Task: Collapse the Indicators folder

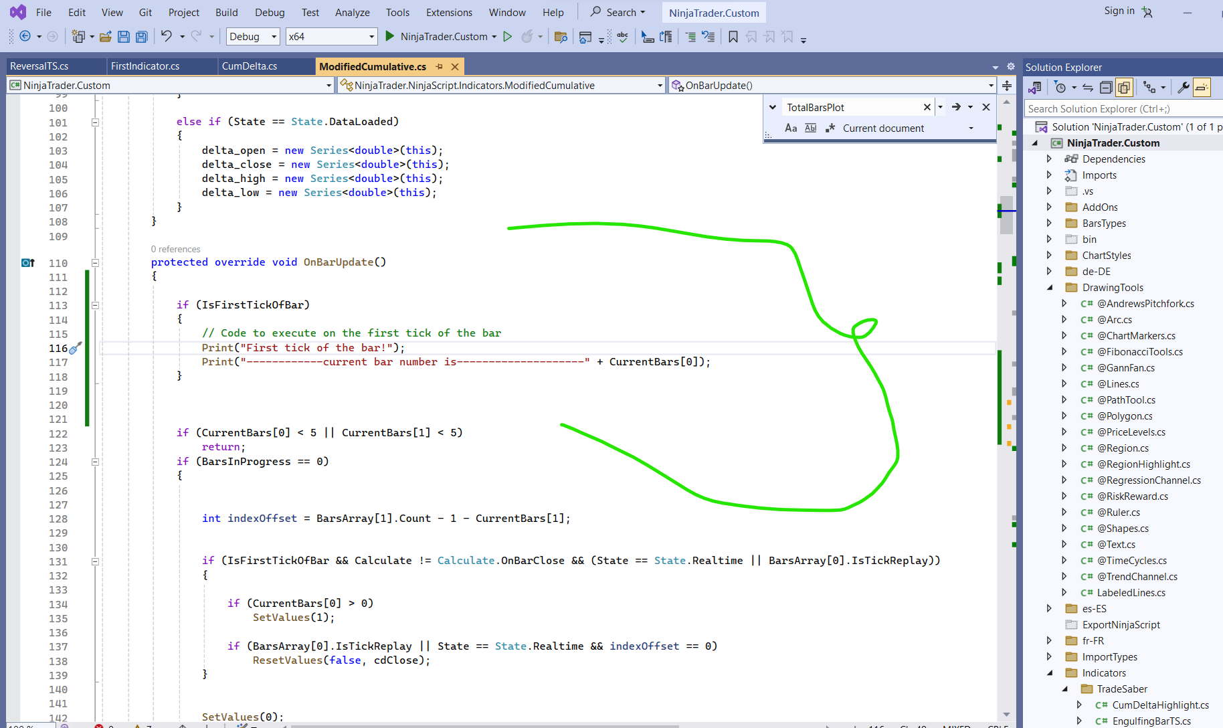Action: 1049,673
